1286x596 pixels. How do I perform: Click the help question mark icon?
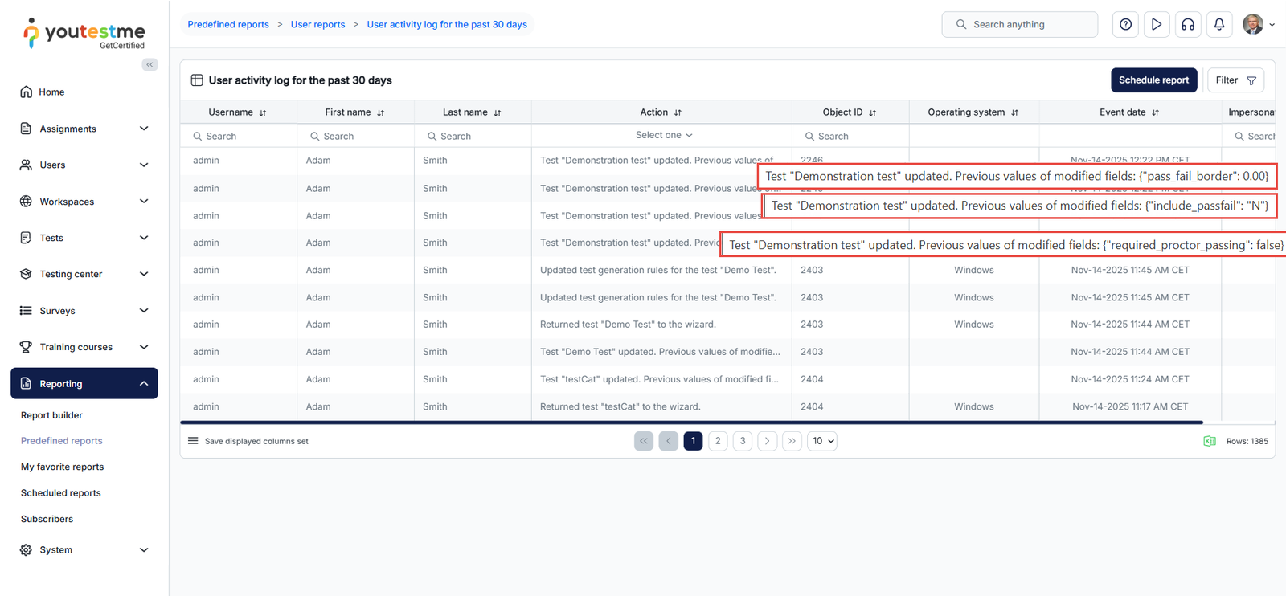(1125, 25)
